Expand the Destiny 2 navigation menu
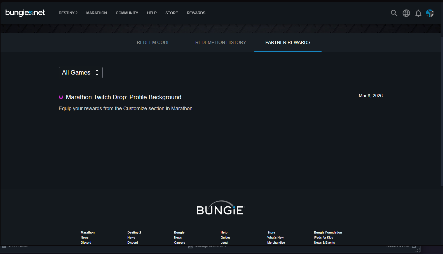443x254 pixels. click(68, 13)
